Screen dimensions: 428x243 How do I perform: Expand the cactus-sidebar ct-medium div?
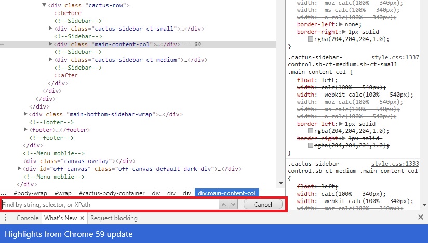point(50,59)
